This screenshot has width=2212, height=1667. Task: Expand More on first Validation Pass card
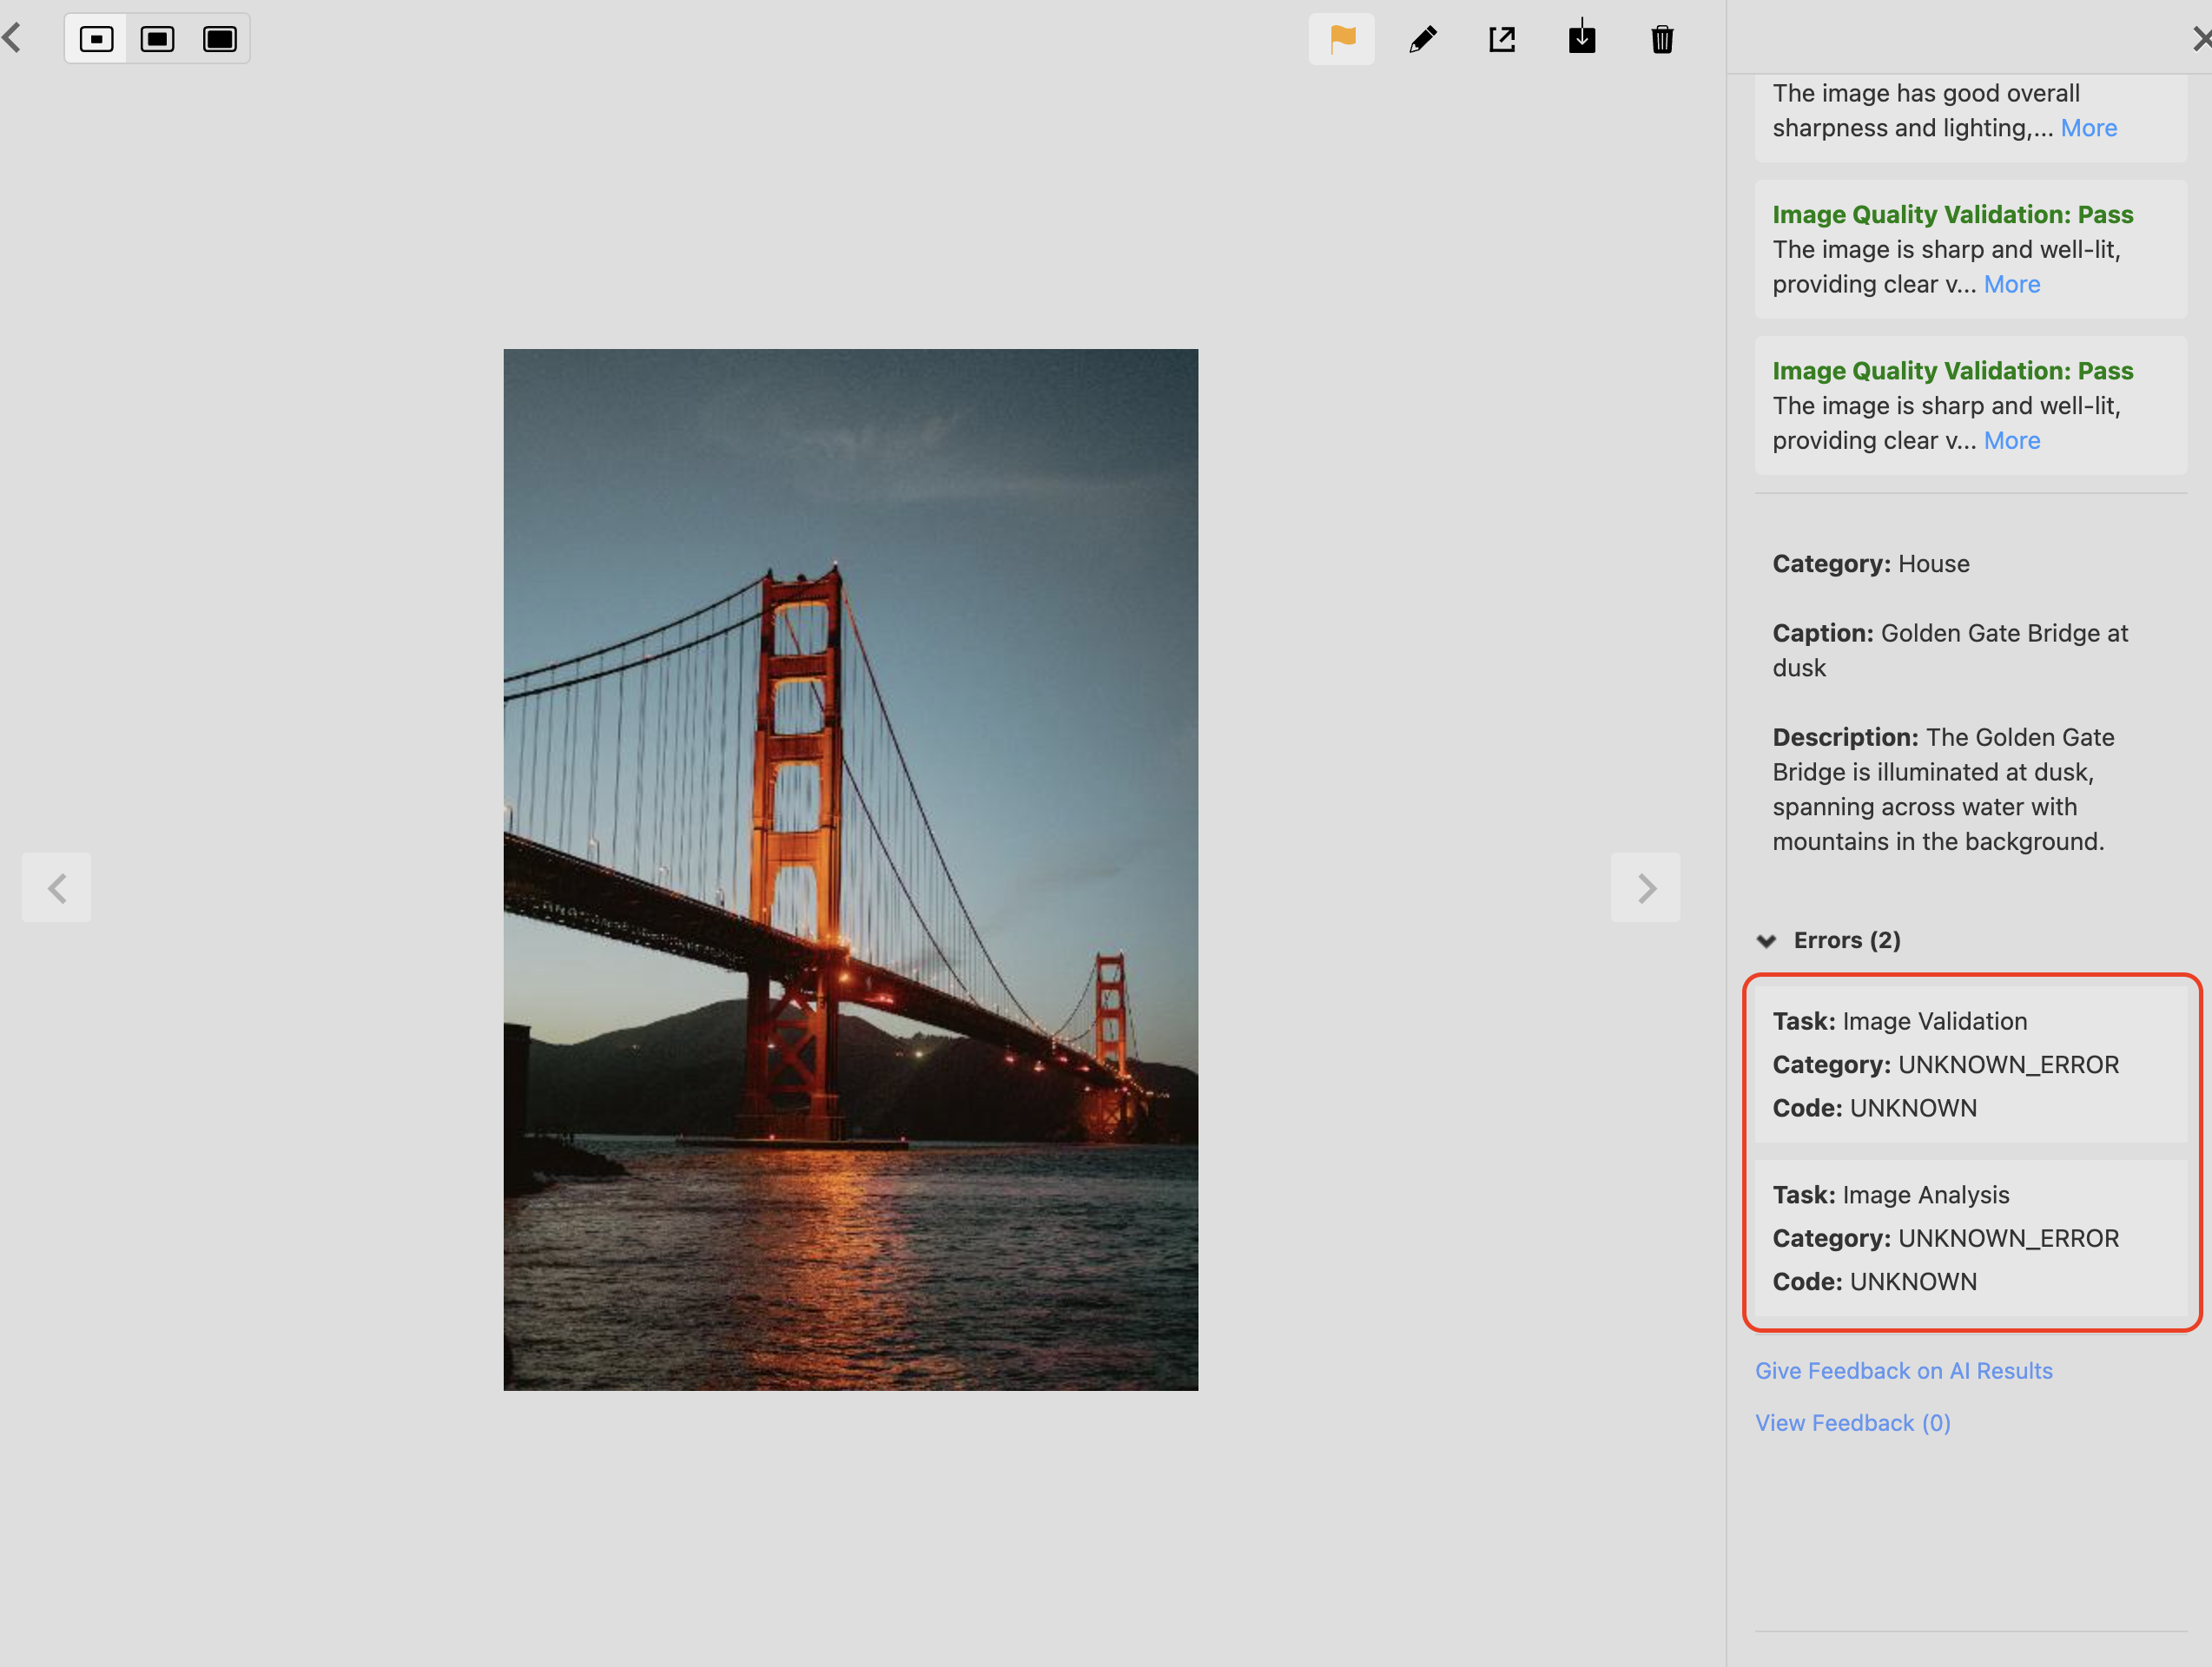[x=2011, y=285]
